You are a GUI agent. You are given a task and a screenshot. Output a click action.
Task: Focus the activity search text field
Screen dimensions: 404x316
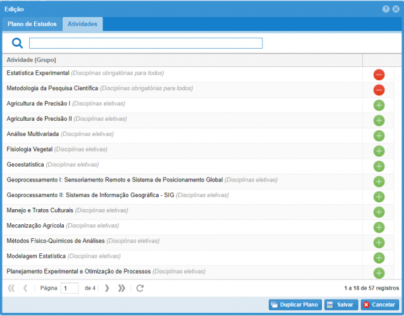(145, 44)
